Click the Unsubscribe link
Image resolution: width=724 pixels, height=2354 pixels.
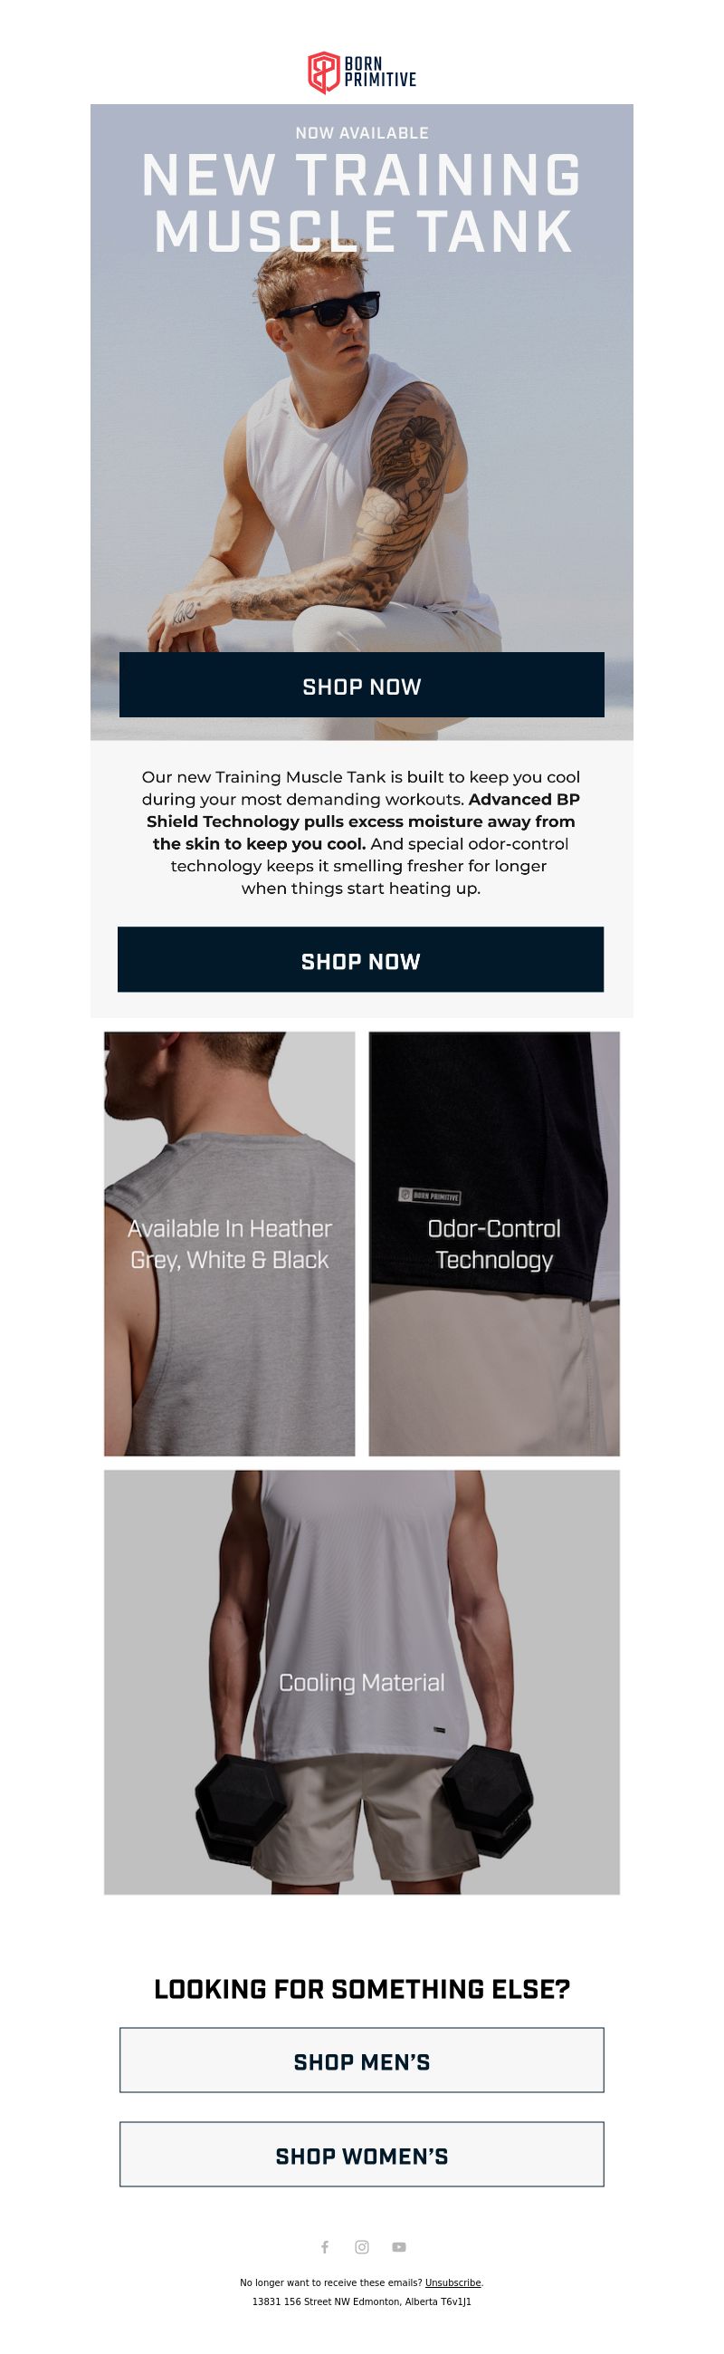[x=452, y=2282]
